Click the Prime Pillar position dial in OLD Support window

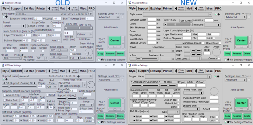point(91,84)
